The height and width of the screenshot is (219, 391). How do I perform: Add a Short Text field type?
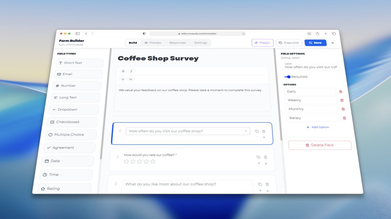[x=80, y=63]
